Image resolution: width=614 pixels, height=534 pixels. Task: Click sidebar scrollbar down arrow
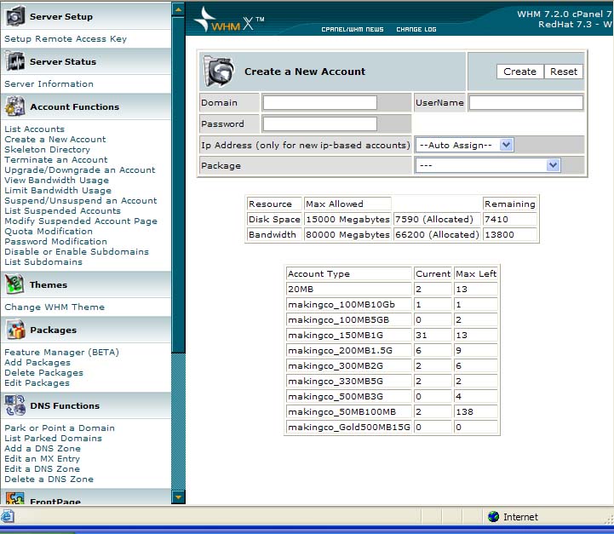pyautogui.click(x=178, y=497)
